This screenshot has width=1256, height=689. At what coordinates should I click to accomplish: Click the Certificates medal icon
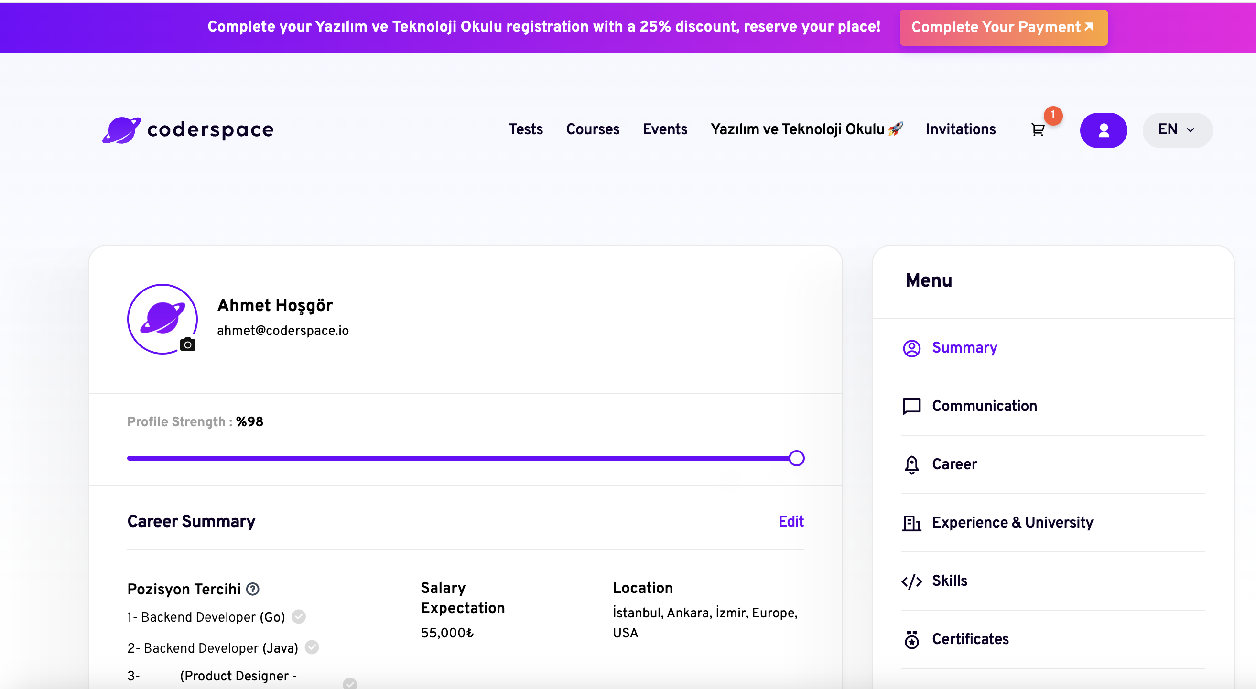[x=912, y=639]
